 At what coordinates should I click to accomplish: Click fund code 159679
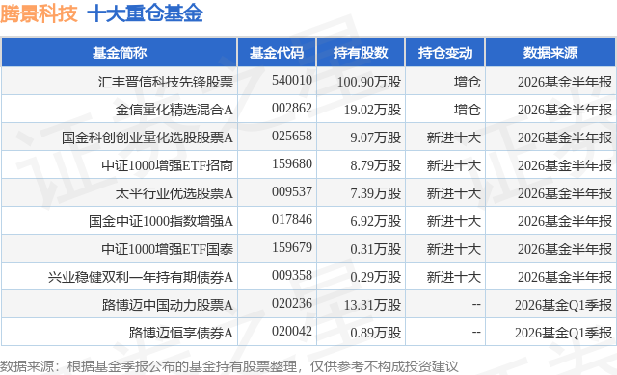(x=291, y=247)
